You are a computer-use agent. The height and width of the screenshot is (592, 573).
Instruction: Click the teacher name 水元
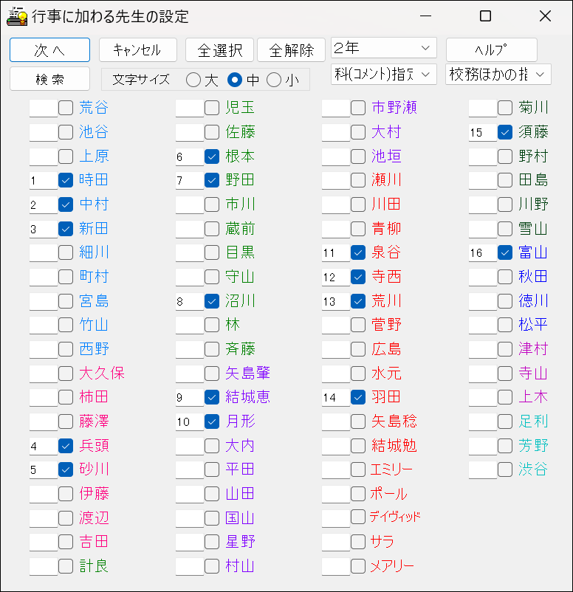coord(386,374)
